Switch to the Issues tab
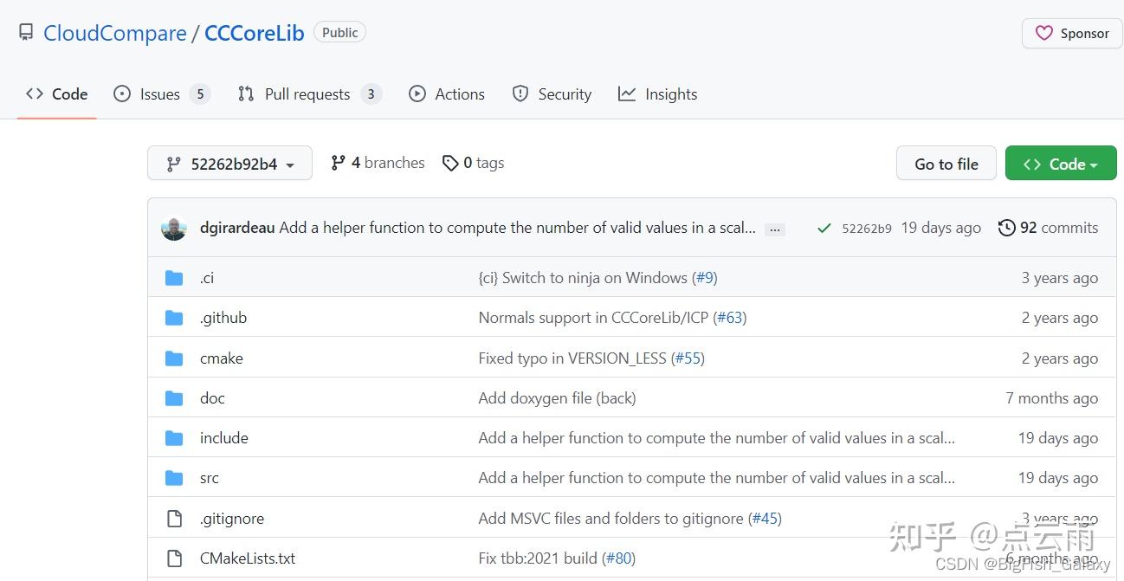 (x=160, y=94)
